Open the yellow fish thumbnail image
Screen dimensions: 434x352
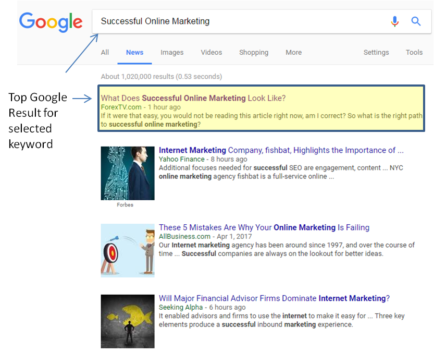point(128,321)
